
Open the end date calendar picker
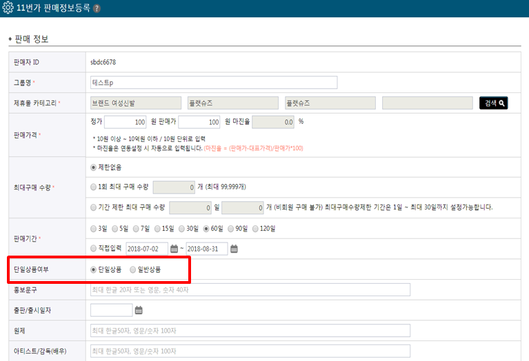(x=234, y=249)
